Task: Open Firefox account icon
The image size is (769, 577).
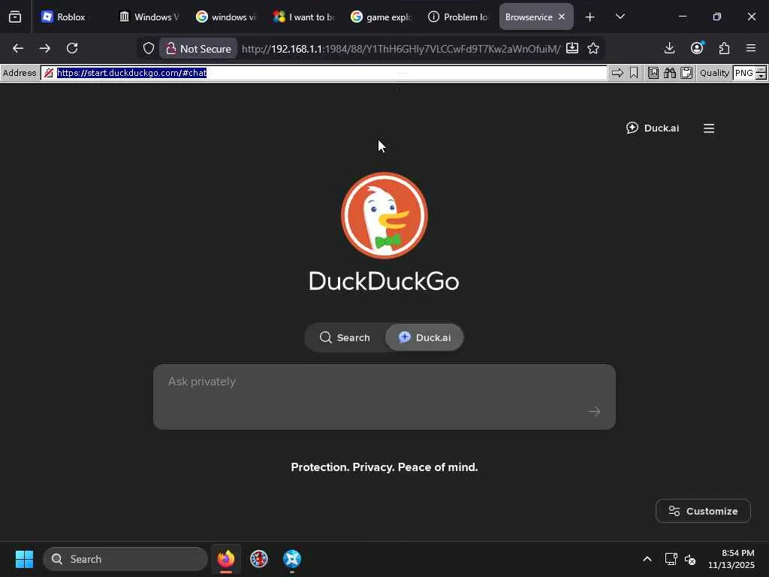Action: pos(697,48)
